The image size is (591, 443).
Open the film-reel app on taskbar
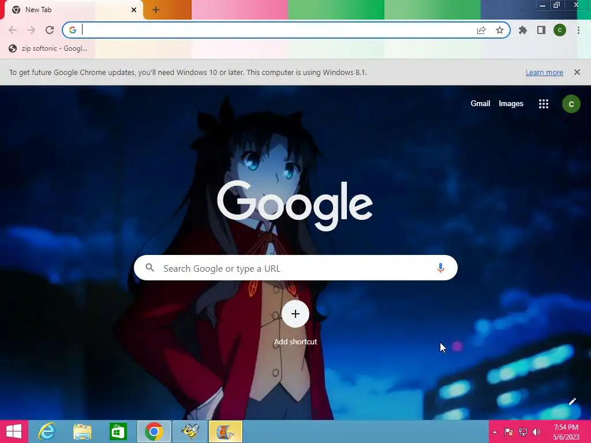point(226,431)
